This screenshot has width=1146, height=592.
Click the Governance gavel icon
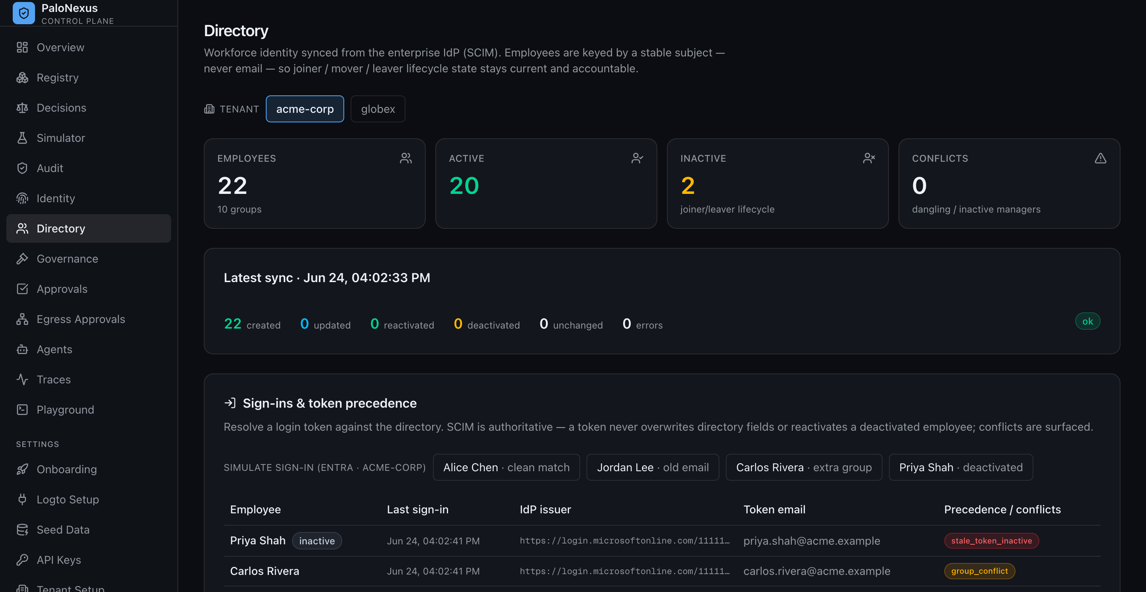coord(22,259)
